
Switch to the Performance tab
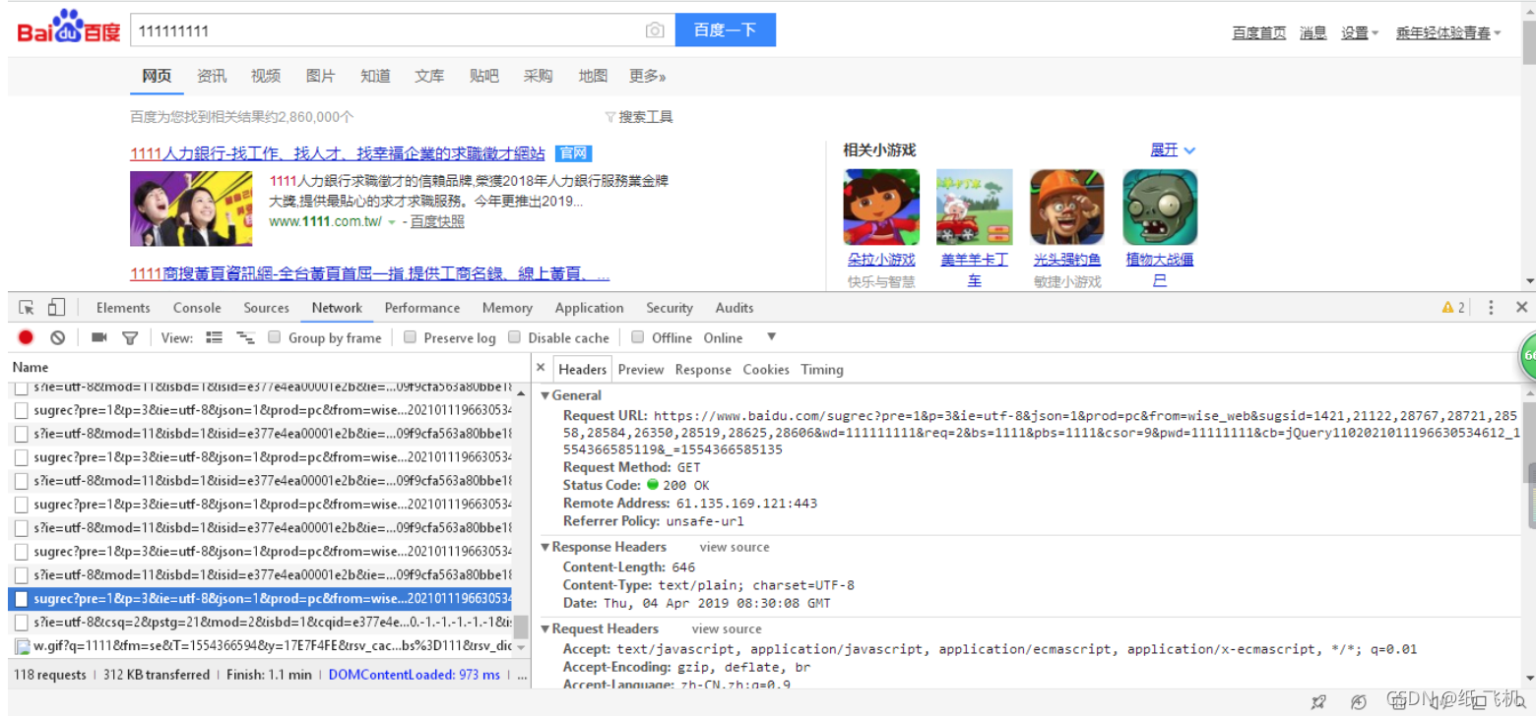pyautogui.click(x=422, y=308)
